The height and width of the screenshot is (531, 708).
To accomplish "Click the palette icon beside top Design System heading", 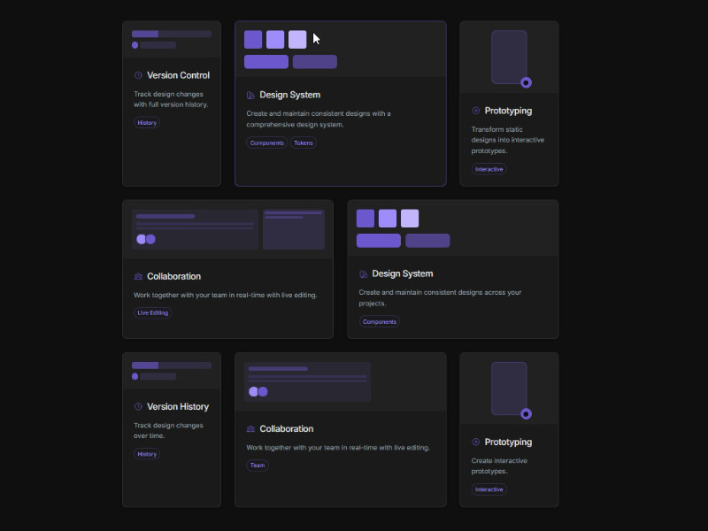I will point(251,95).
